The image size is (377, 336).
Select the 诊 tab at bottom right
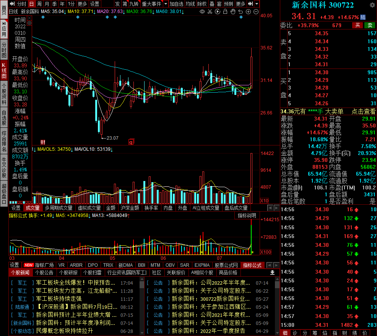295,333
